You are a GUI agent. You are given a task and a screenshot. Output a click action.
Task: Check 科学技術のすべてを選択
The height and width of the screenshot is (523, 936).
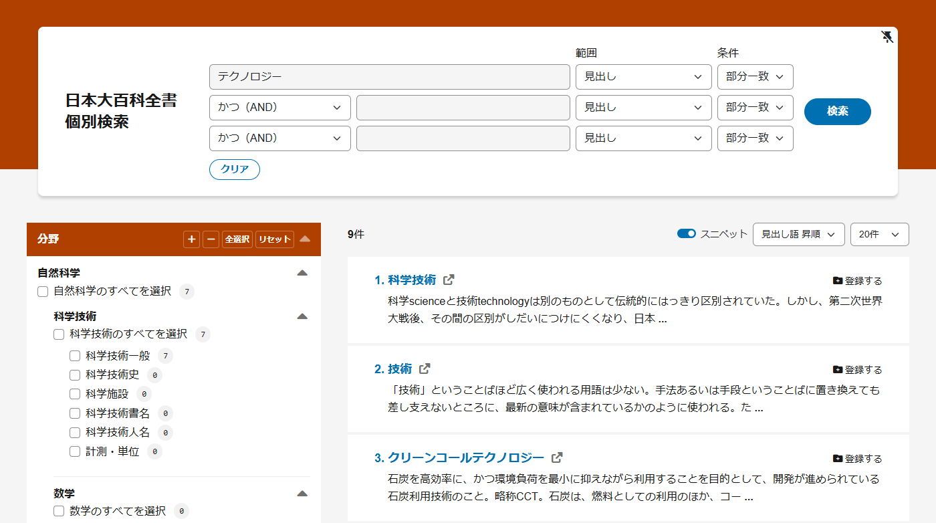coord(59,334)
